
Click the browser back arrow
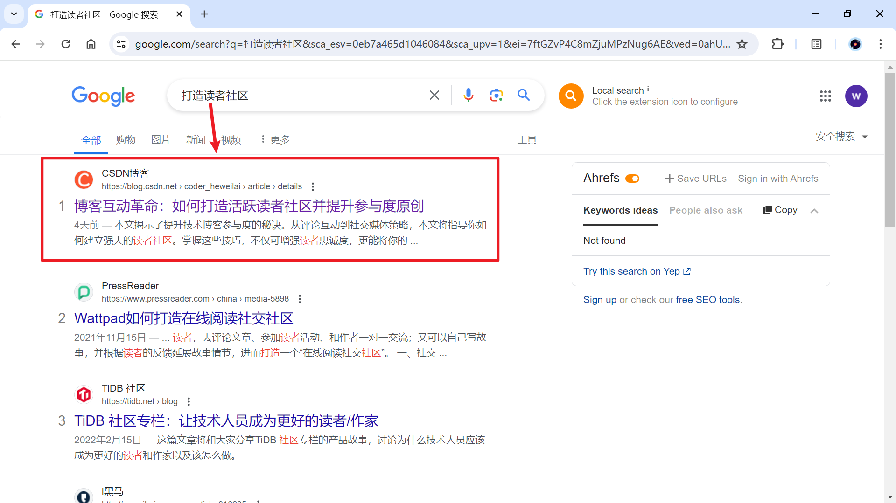[x=15, y=44]
